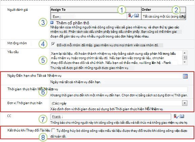
Task: Click the up arrow of the request text scrollbar
Action: point(185,53)
